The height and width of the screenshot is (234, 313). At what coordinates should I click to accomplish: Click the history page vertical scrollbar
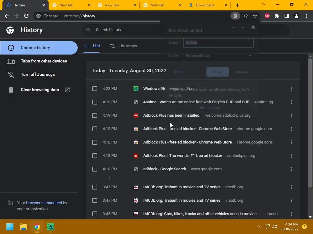tap(310, 123)
